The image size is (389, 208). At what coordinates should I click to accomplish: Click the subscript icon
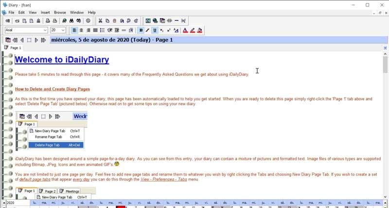162,30
